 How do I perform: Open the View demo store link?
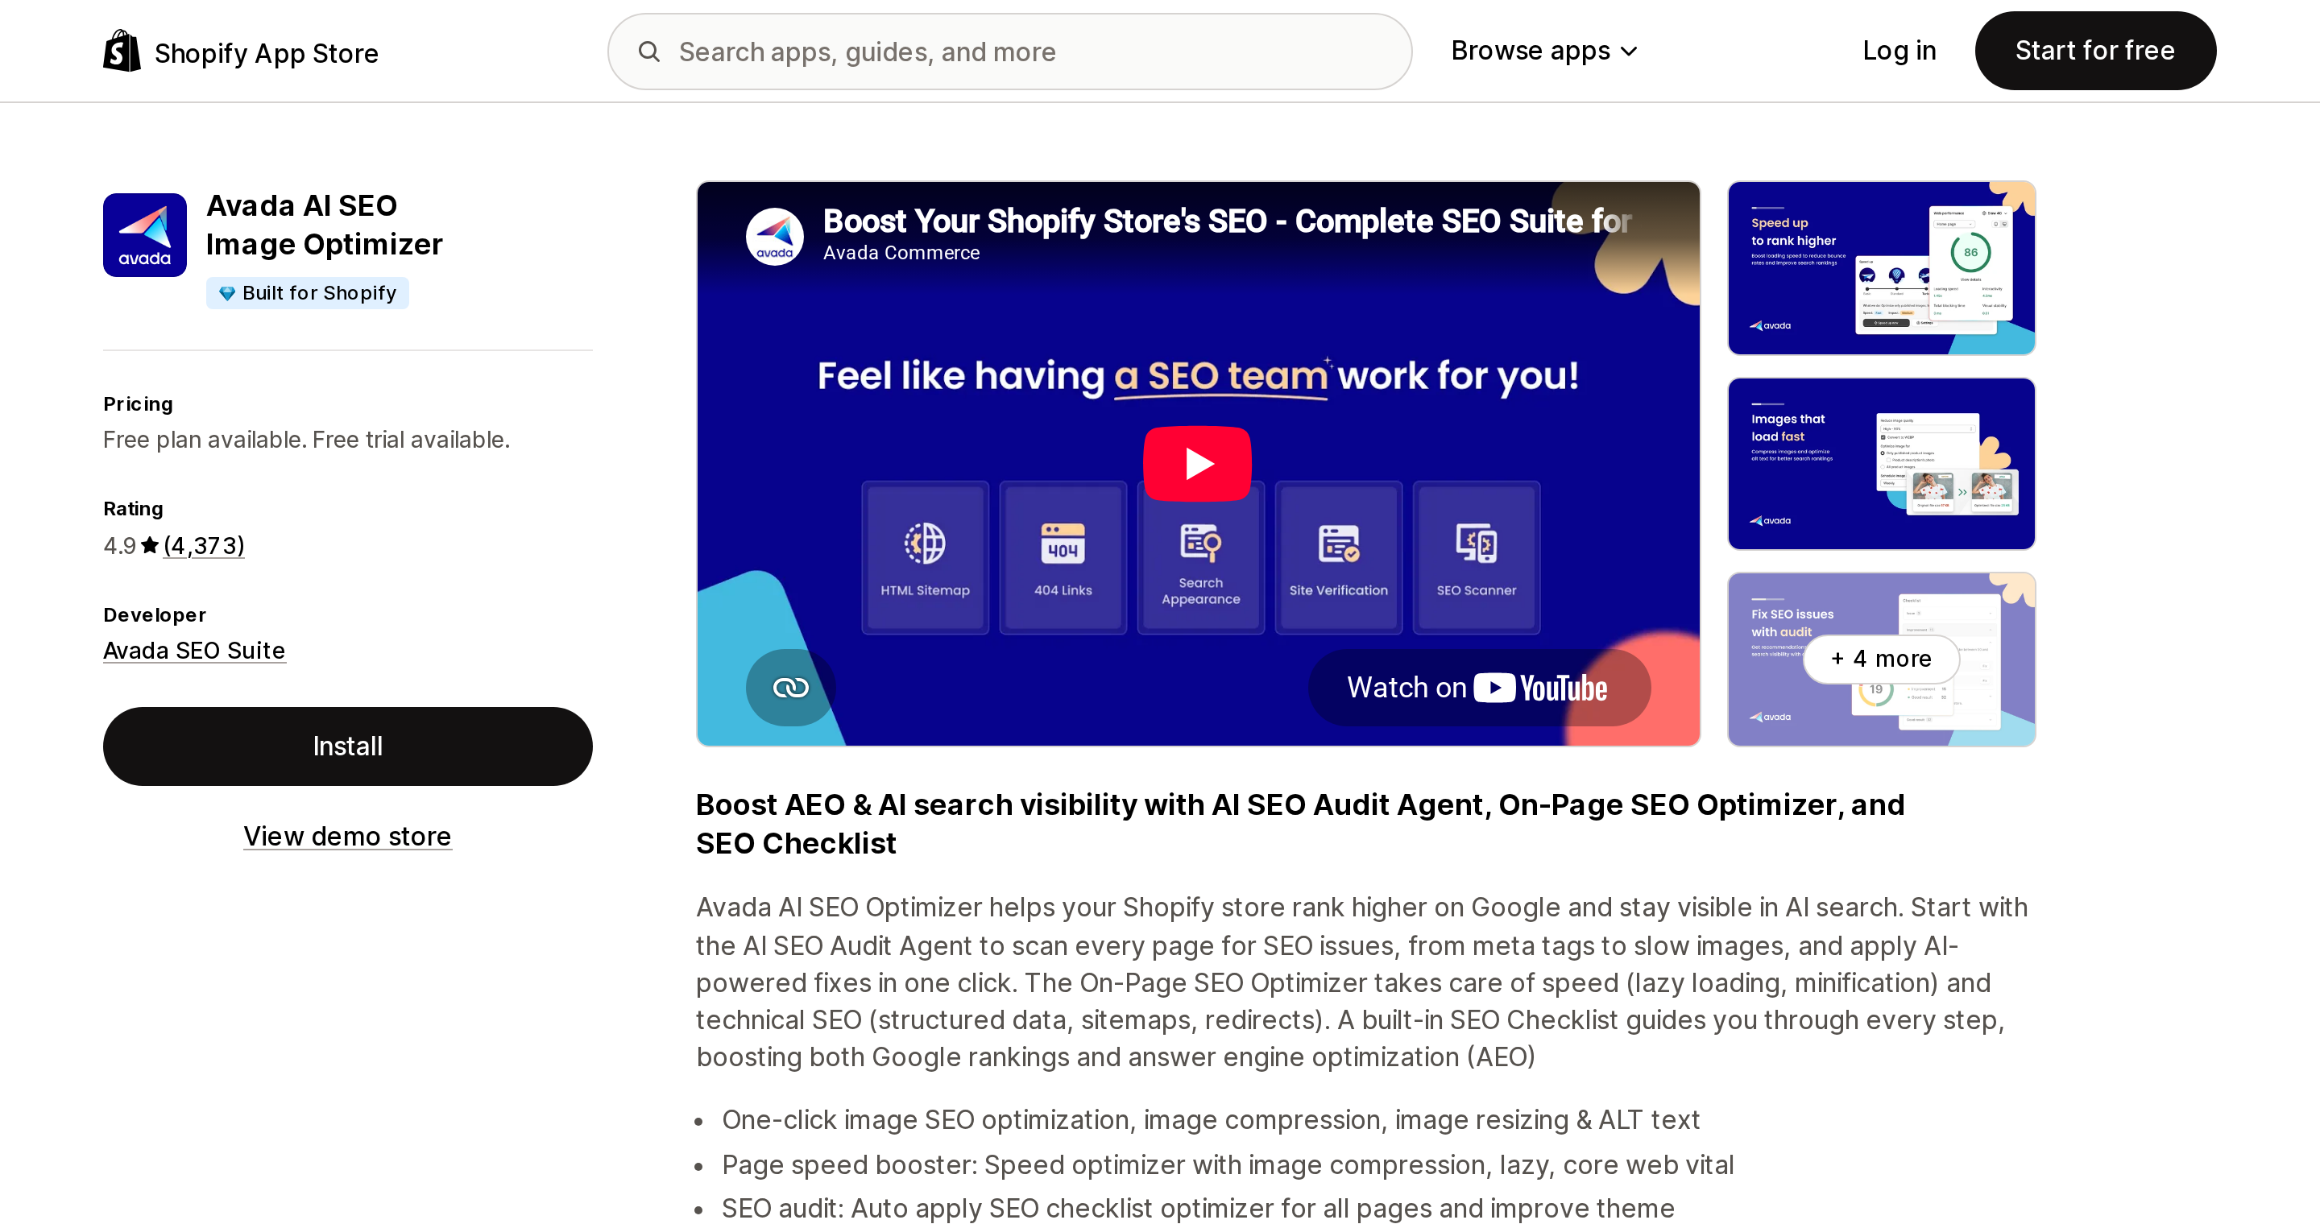[x=348, y=836]
